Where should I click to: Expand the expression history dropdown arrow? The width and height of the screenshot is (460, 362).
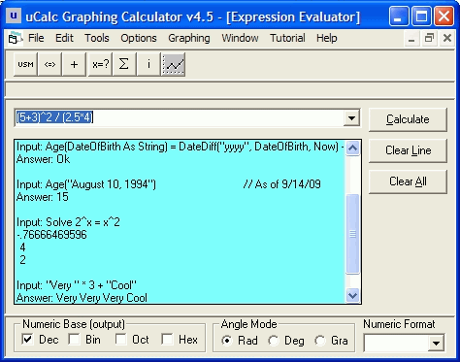coord(351,118)
